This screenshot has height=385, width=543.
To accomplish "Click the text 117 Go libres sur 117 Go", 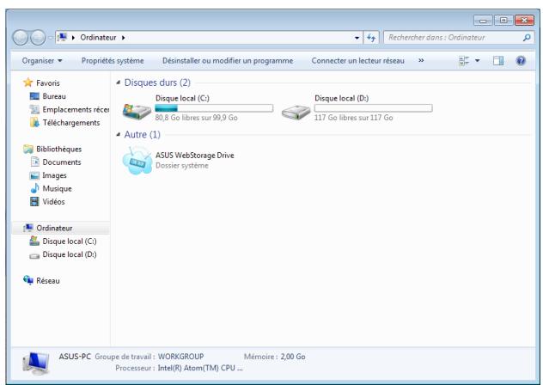I will pos(354,118).
